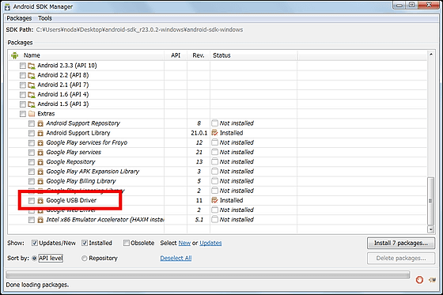Check Google Play services for Froyo checkbox
This screenshot has width=443, height=295.
(32, 142)
